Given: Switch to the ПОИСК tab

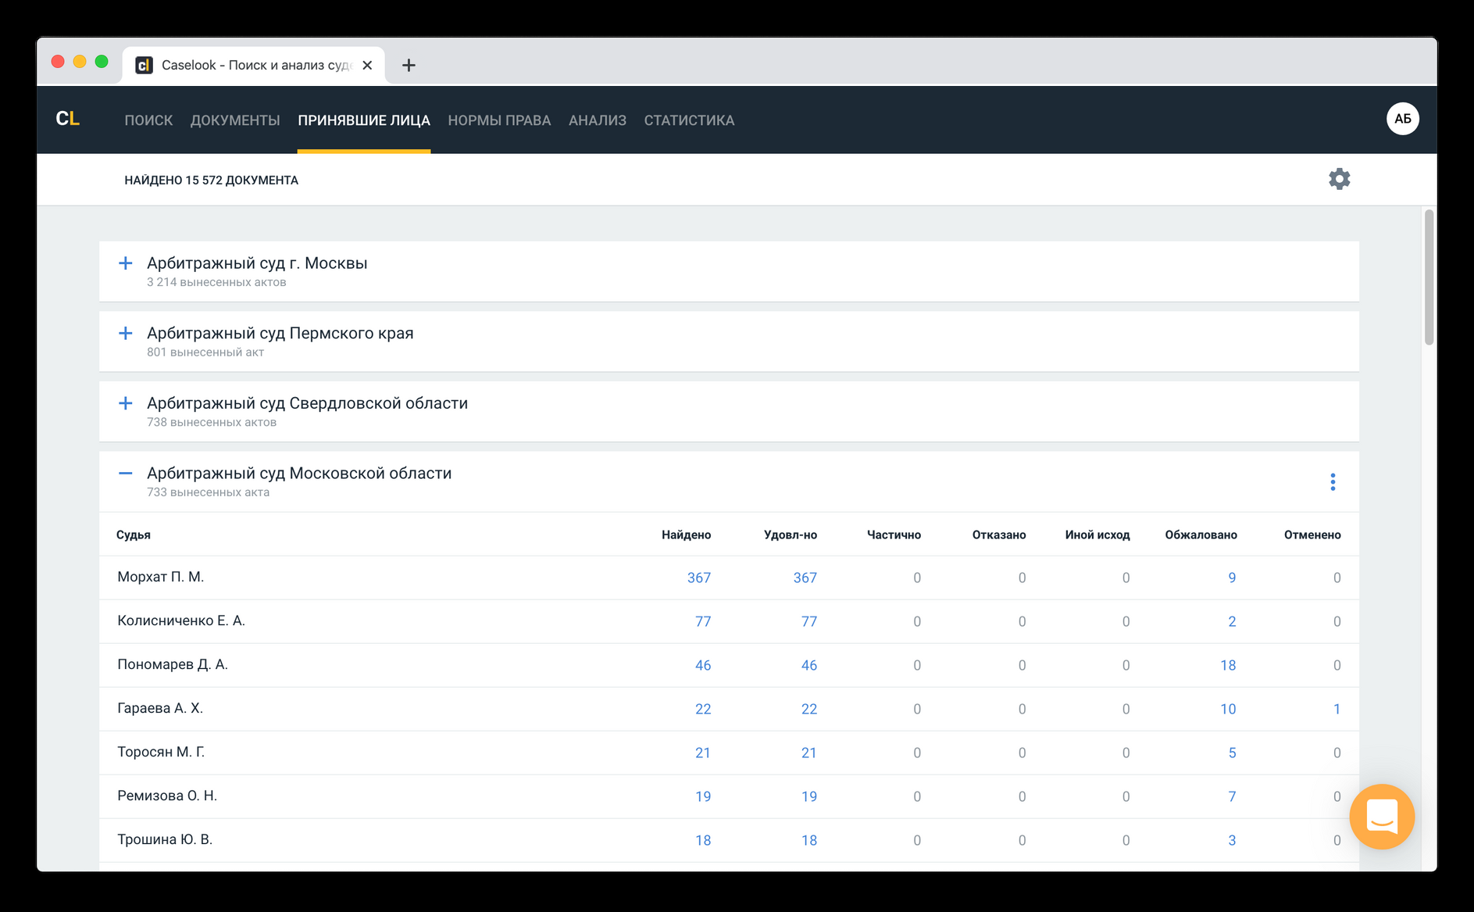Looking at the screenshot, I should click(x=148, y=120).
